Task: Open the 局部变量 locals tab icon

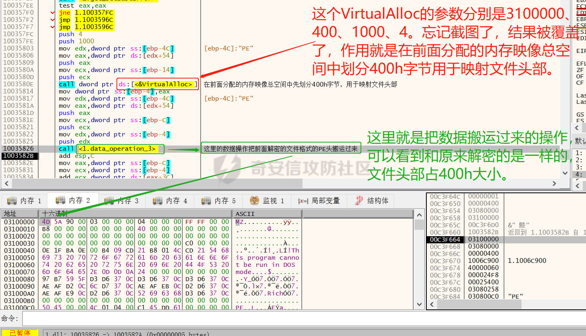Action: [303, 201]
